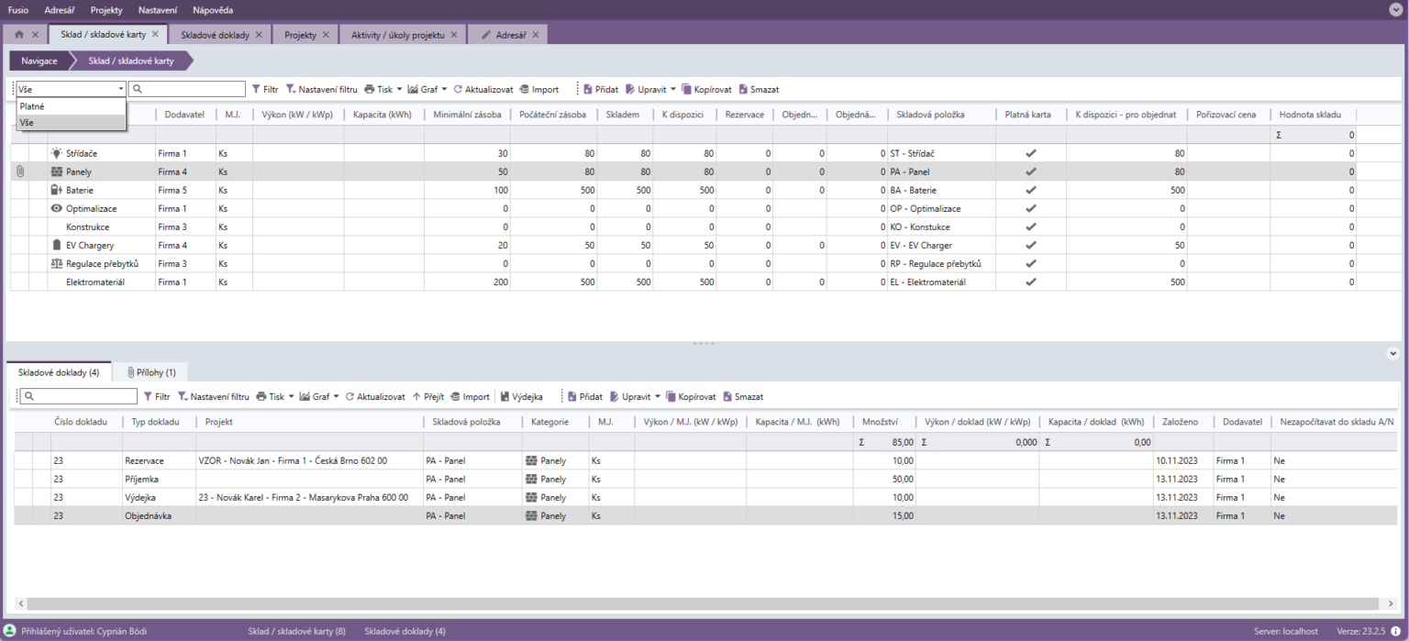Viewport: 1409px width, 641px height.
Task: Delete the document with lower Smazat
Action: tap(743, 397)
